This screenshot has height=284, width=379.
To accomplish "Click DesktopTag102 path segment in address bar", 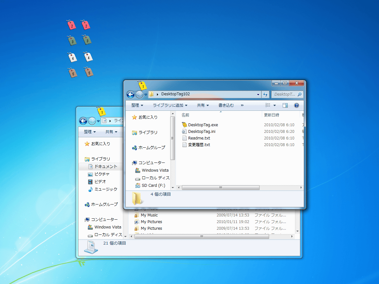I will [175, 94].
